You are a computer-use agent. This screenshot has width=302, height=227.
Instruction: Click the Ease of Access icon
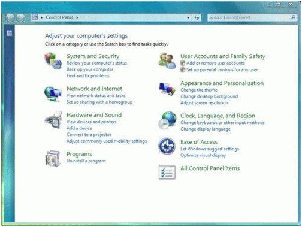click(167, 146)
